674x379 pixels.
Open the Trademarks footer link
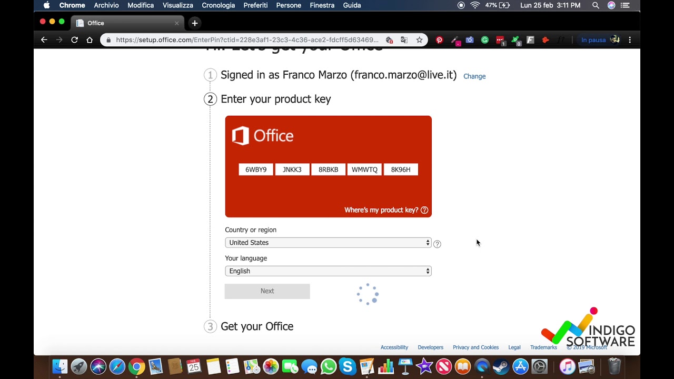(543, 347)
